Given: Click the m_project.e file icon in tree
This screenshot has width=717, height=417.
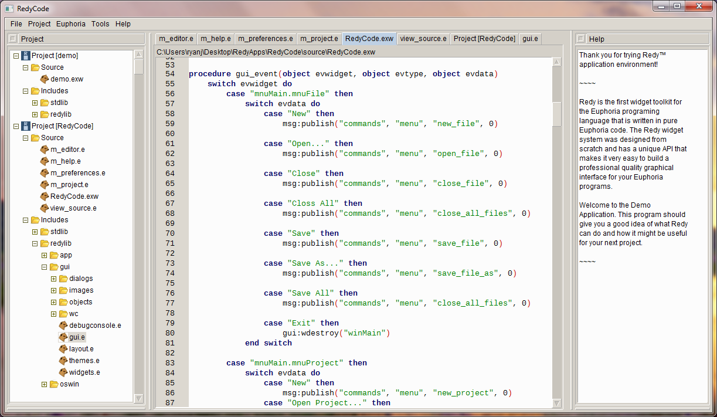Looking at the screenshot, I should 45,185.
